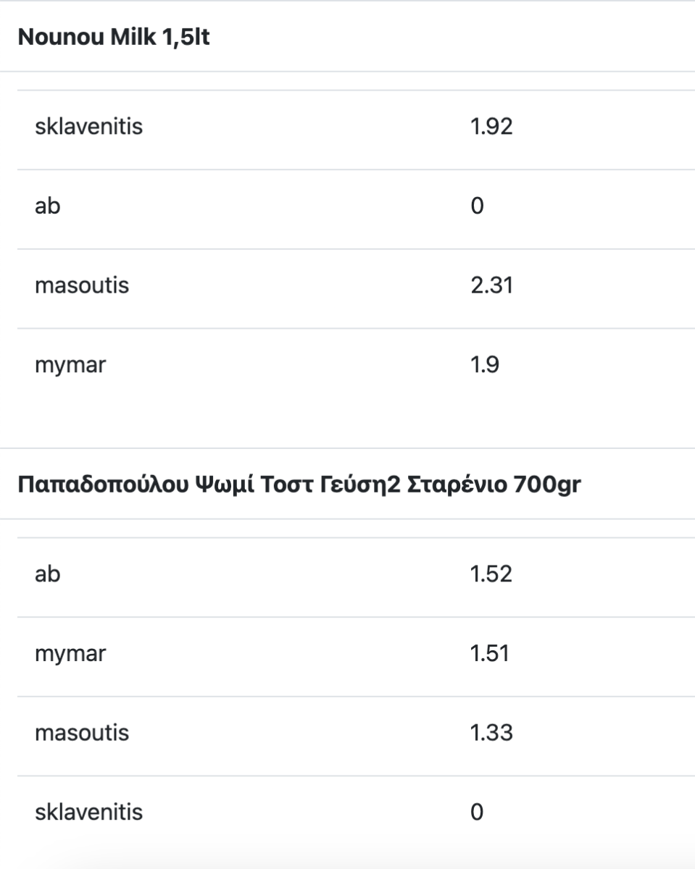Click the 0 price for ab milk

tap(477, 206)
